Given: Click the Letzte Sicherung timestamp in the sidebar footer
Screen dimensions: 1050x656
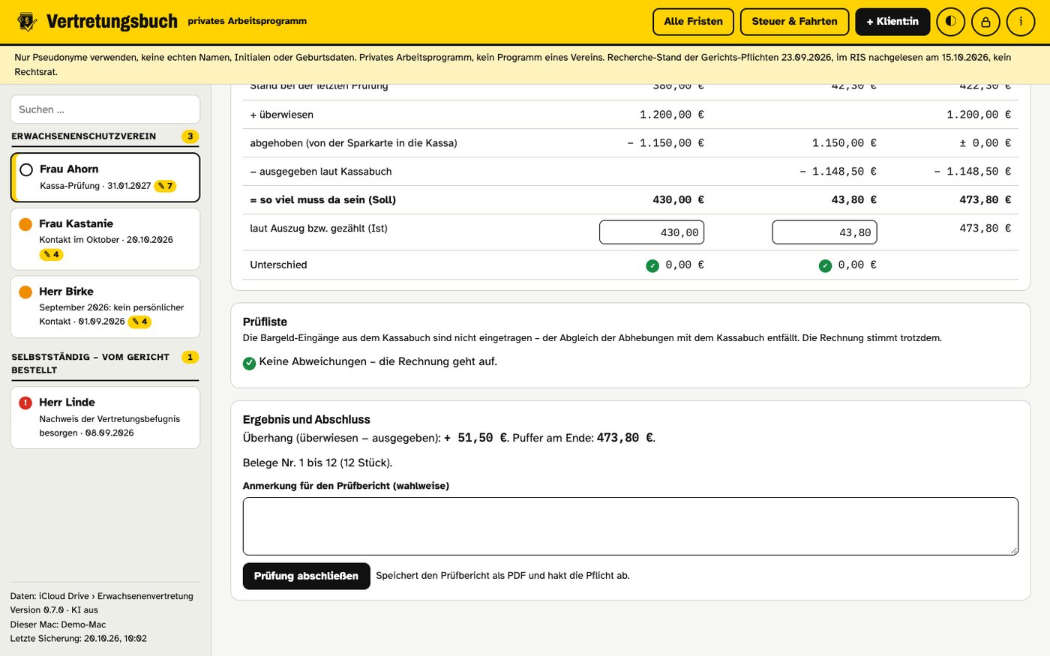Looking at the screenshot, I should 79,639.
